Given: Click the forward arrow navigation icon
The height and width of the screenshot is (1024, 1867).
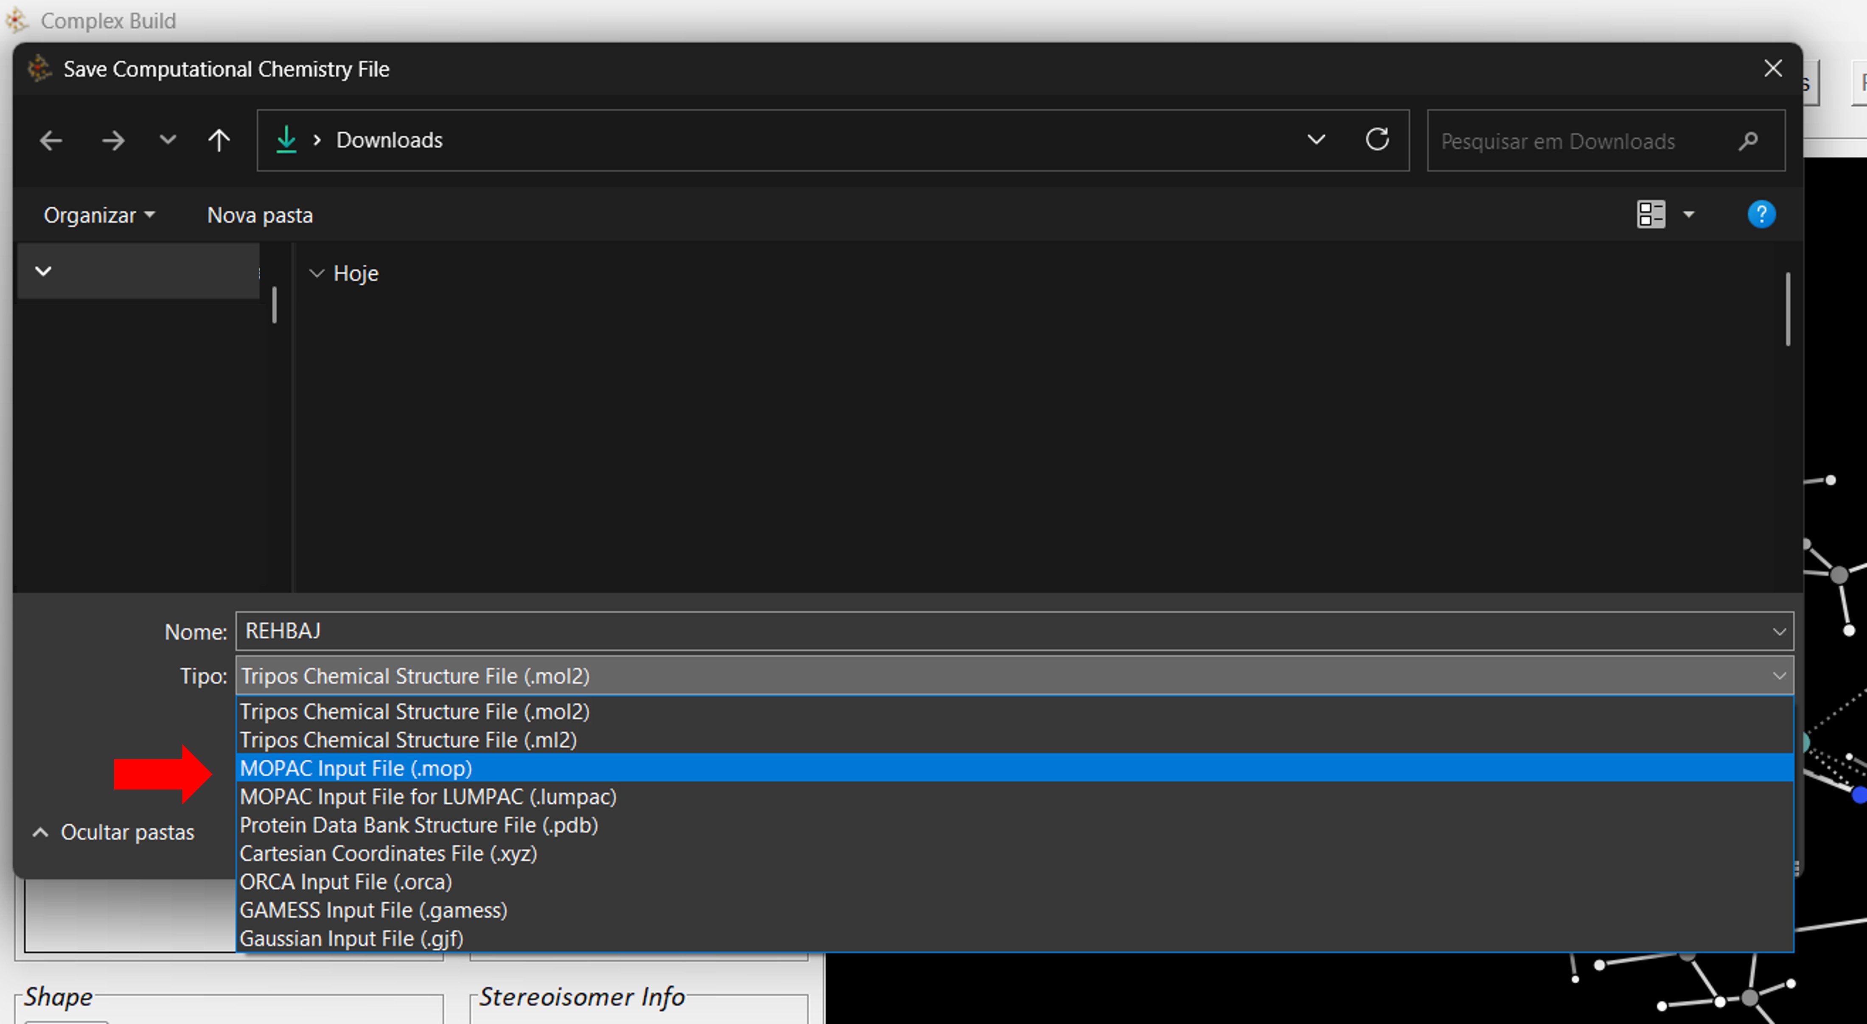Looking at the screenshot, I should coord(112,140).
